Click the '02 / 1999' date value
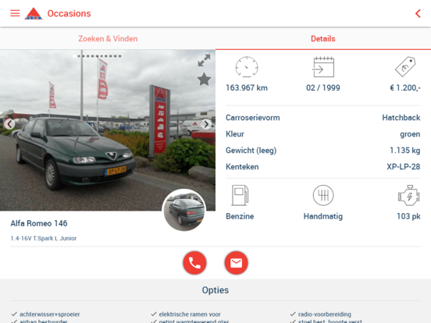Image resolution: width=431 pixels, height=323 pixels. tap(323, 88)
